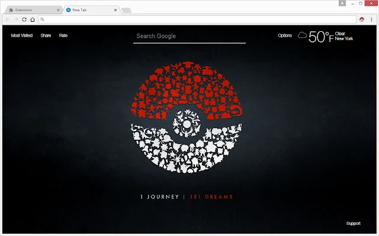The width and height of the screenshot is (379, 236).
Task: Click the Support link
Action: click(353, 223)
